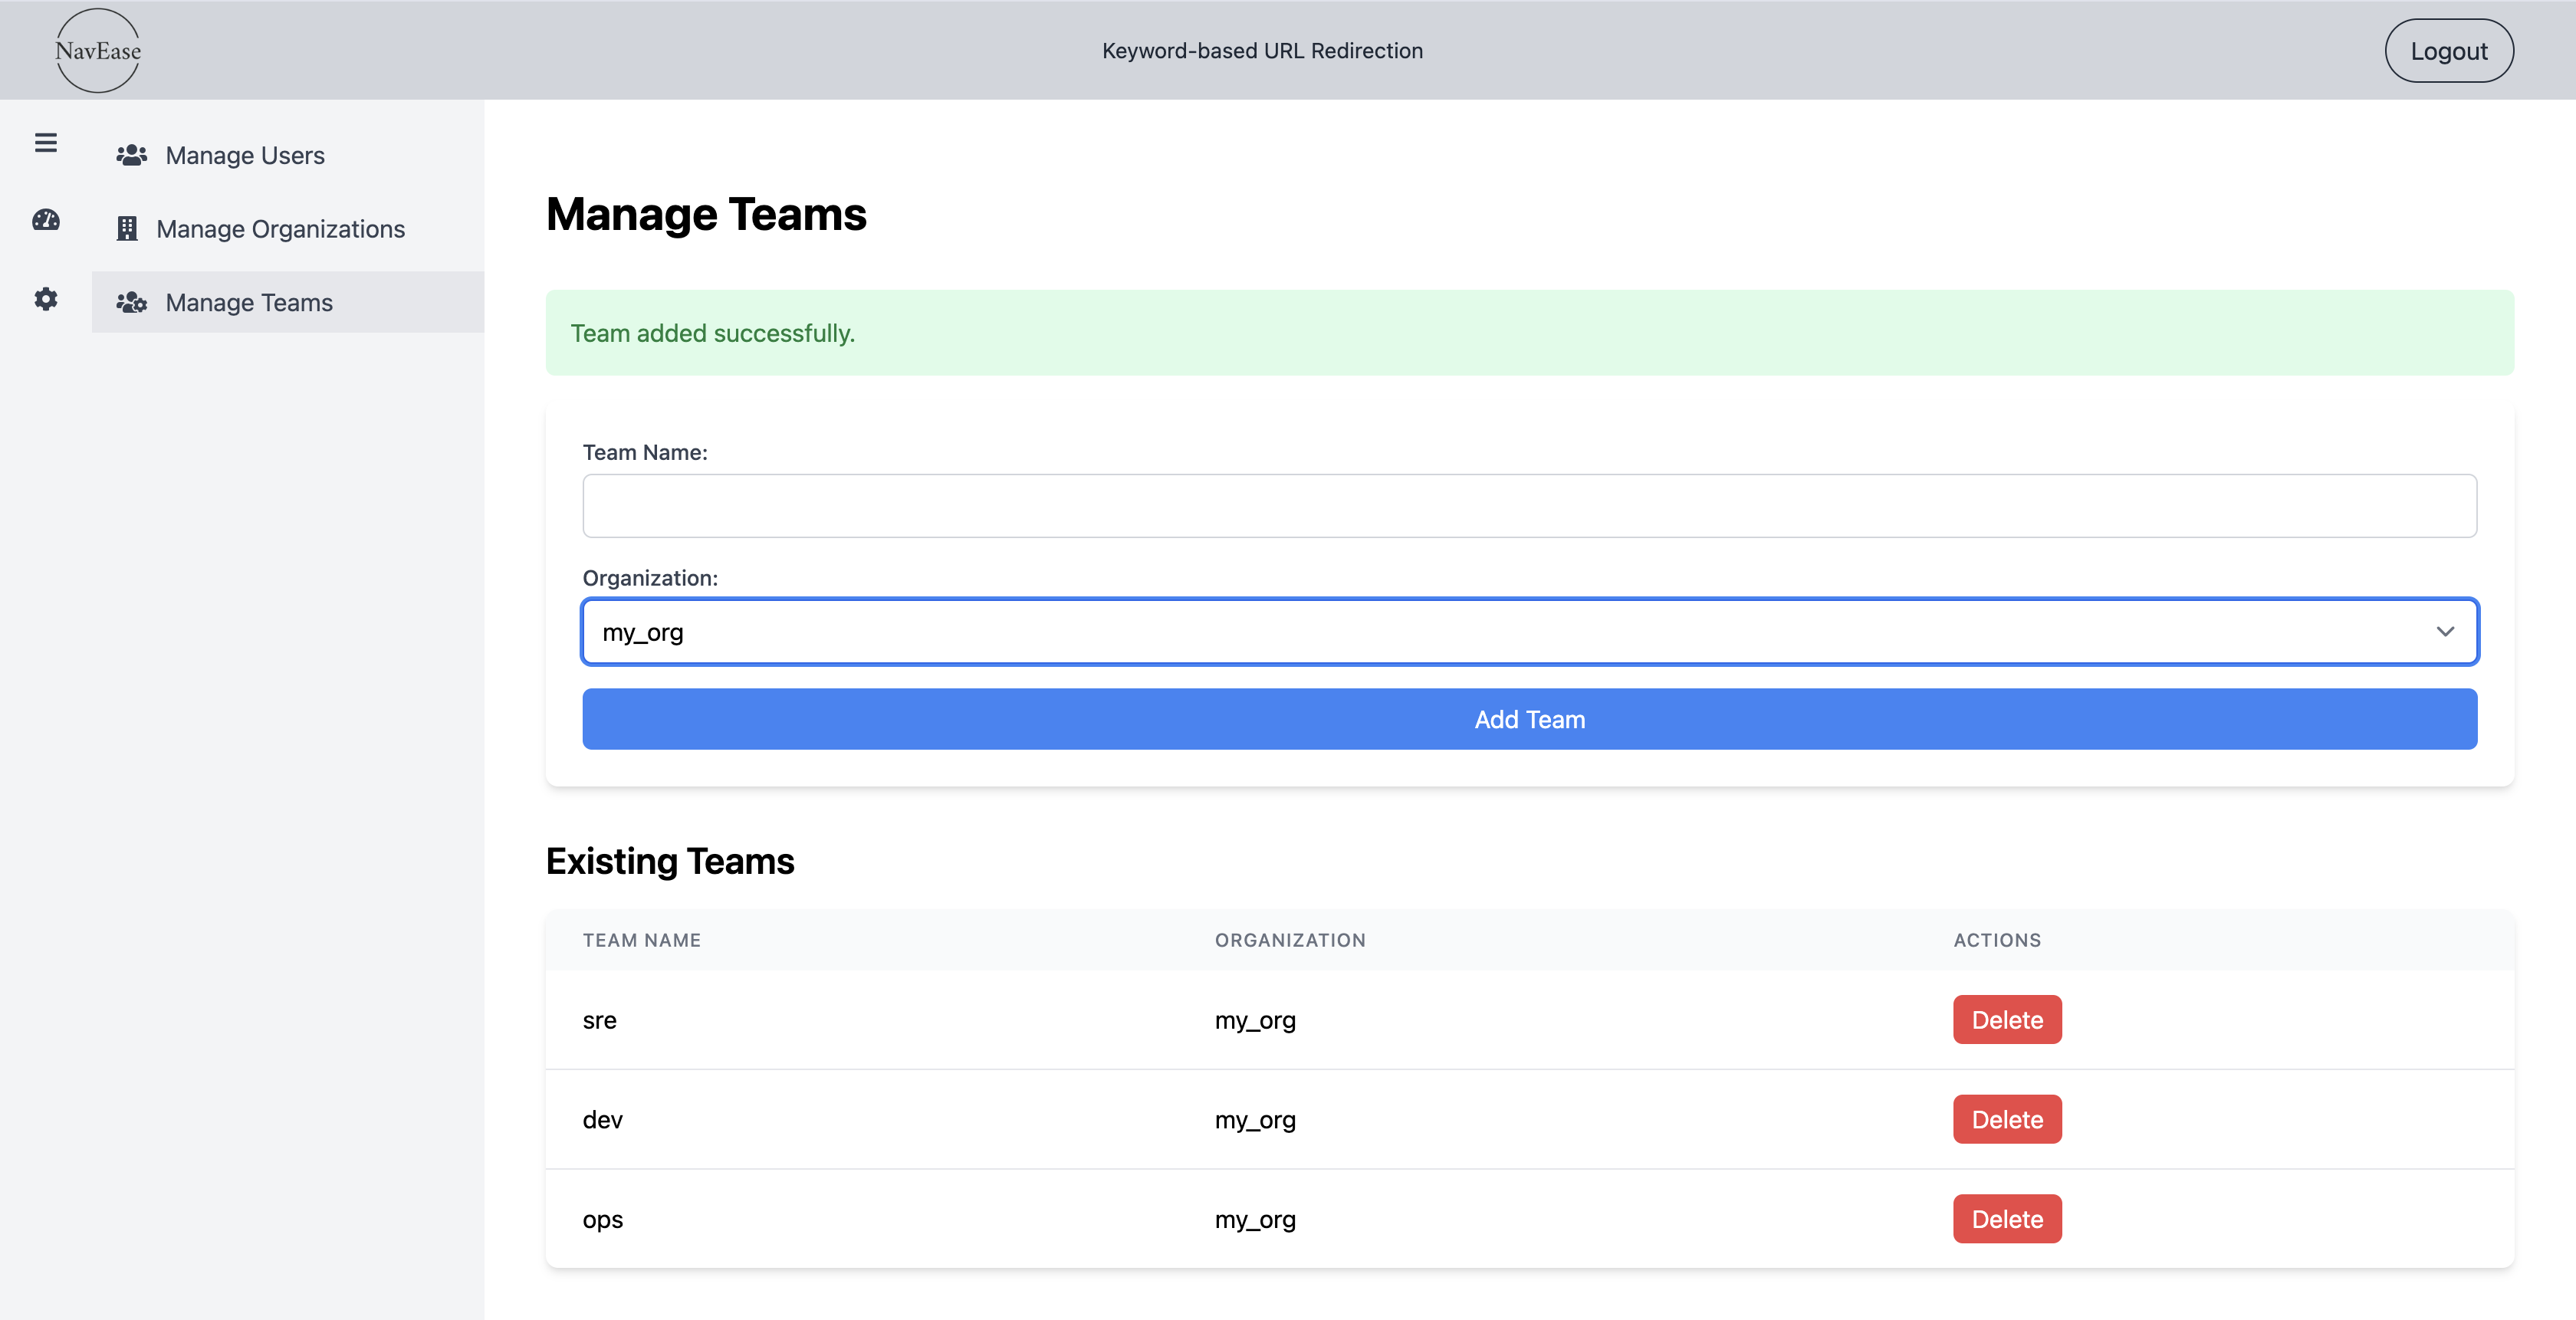
Task: Delete the sre team
Action: tap(2006, 1019)
